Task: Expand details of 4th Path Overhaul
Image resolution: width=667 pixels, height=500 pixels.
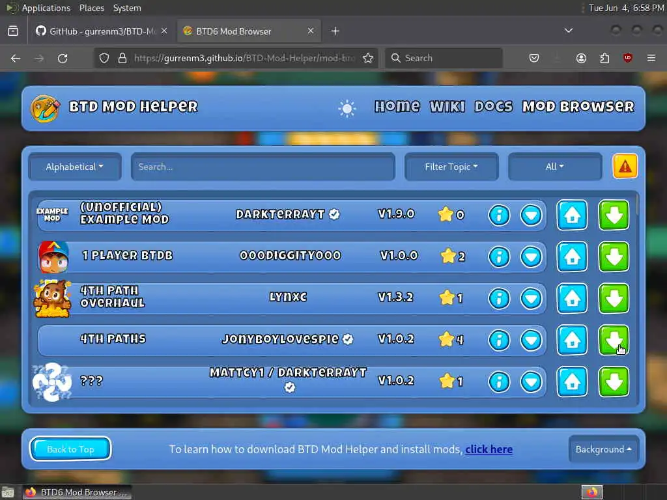Action: click(x=531, y=298)
